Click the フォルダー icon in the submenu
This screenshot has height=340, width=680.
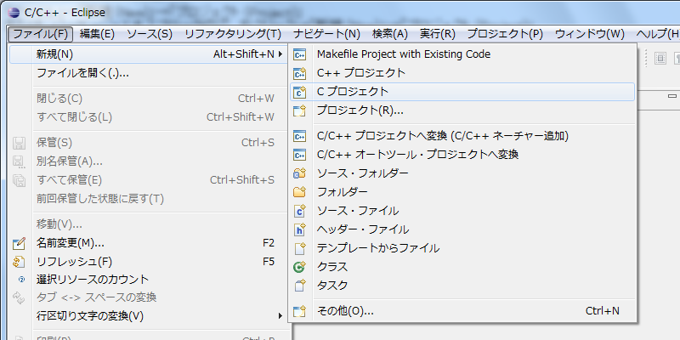click(300, 192)
